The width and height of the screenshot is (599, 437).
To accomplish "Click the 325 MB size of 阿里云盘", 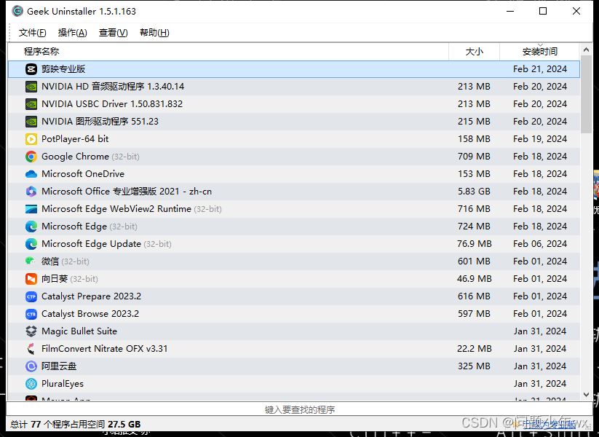I will [474, 366].
